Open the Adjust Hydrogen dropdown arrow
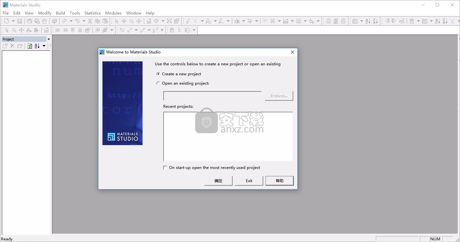This screenshot has width=460, height=242. click(x=279, y=21)
